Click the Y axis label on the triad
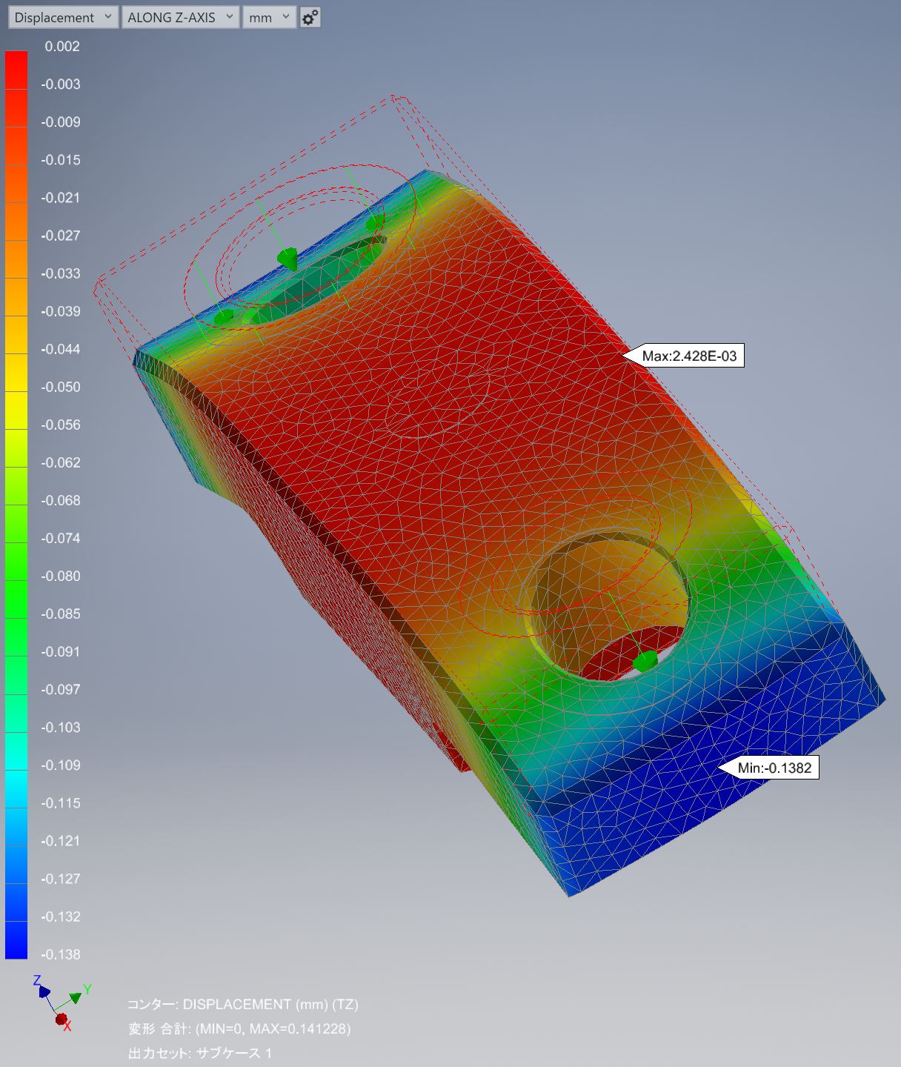This screenshot has width=901, height=1067. click(87, 989)
